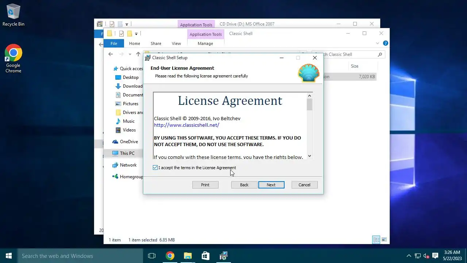The width and height of the screenshot is (467, 263).
Task: Switch to details view icon
Action: 376,240
